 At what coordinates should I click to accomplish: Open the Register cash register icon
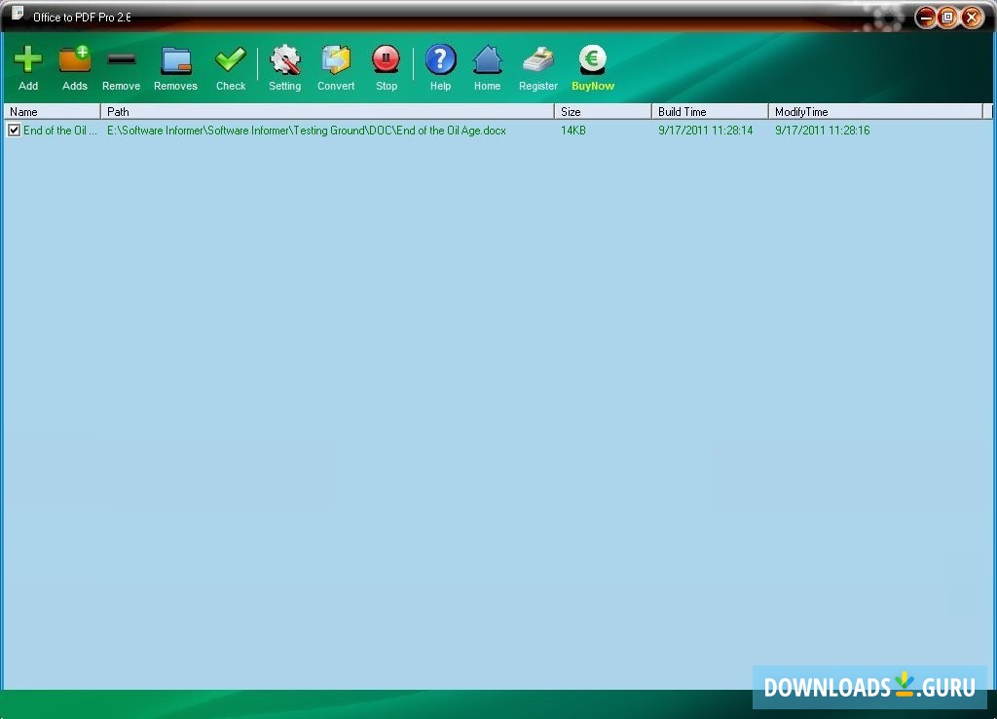click(x=537, y=59)
